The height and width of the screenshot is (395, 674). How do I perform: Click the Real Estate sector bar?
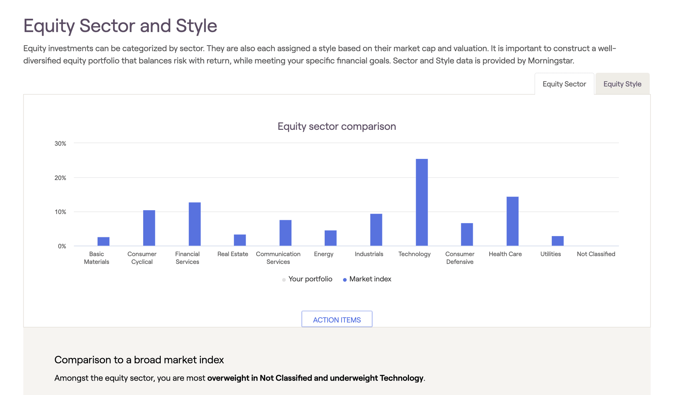(x=240, y=240)
